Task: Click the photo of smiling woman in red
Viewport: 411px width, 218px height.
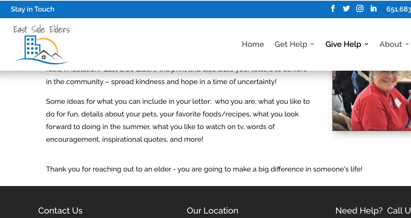Action: 372,100
